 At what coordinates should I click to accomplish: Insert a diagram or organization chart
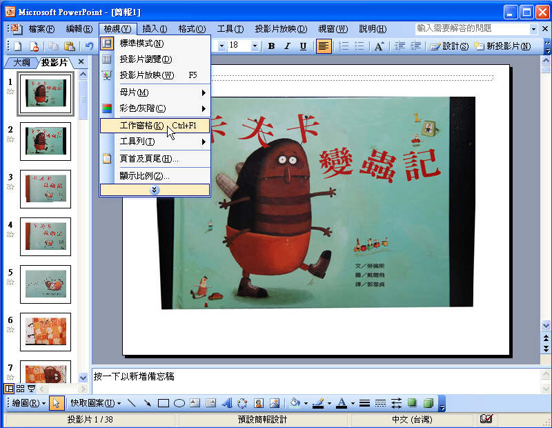tap(242, 403)
